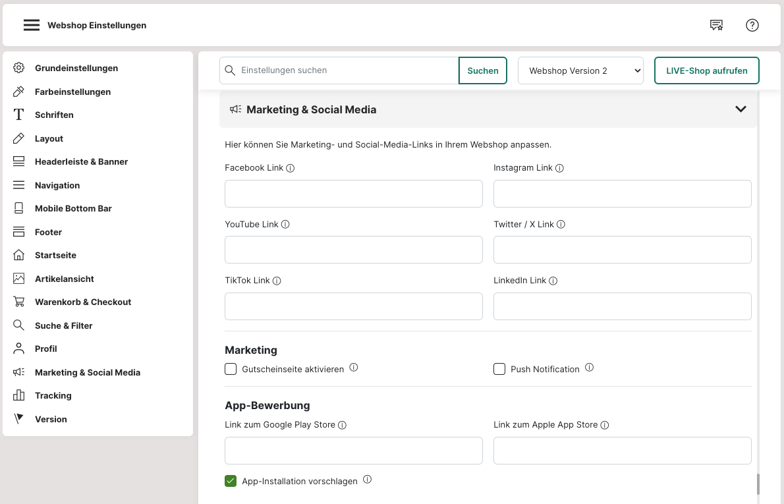784x504 pixels.
Task: Select Tracking in the sidebar
Action: pyautogui.click(x=53, y=395)
